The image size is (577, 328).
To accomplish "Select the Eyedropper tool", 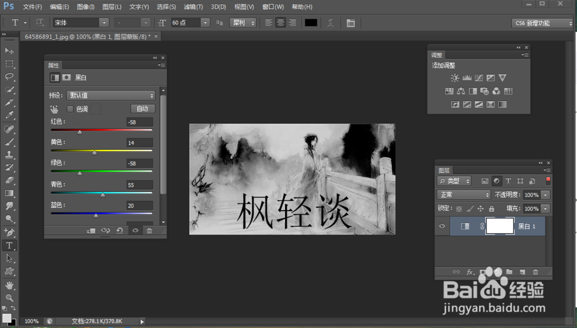I will coord(9,115).
